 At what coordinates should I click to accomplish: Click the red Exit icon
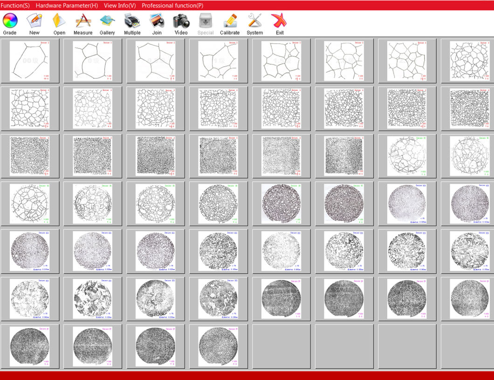coord(279,21)
